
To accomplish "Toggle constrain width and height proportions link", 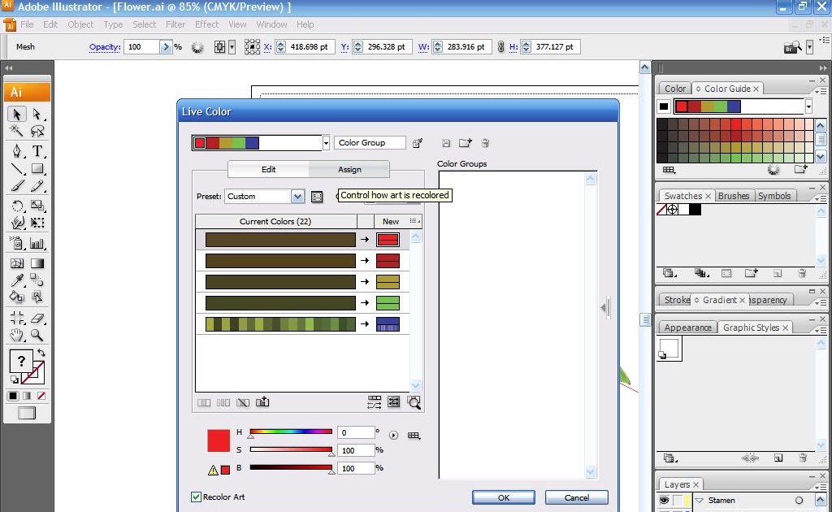I will pyautogui.click(x=500, y=46).
